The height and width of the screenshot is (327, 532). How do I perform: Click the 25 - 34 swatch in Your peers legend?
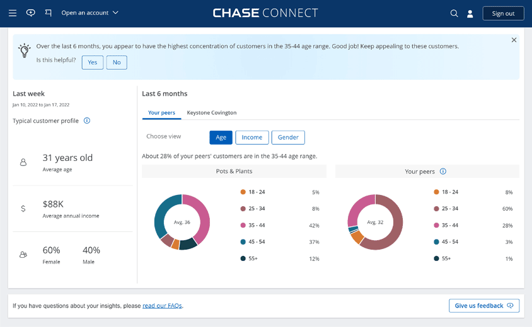[x=436, y=209]
